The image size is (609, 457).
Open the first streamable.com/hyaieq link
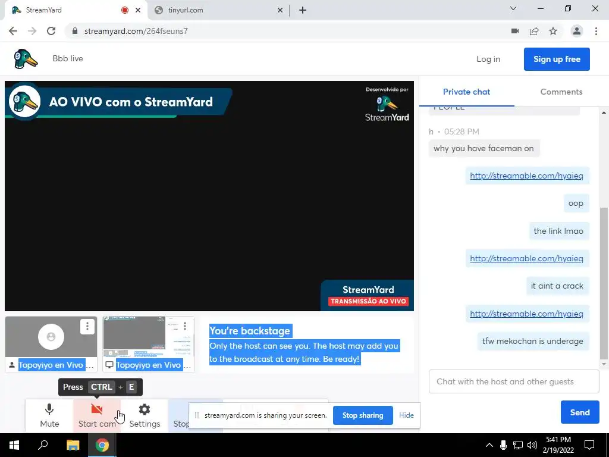click(x=526, y=176)
